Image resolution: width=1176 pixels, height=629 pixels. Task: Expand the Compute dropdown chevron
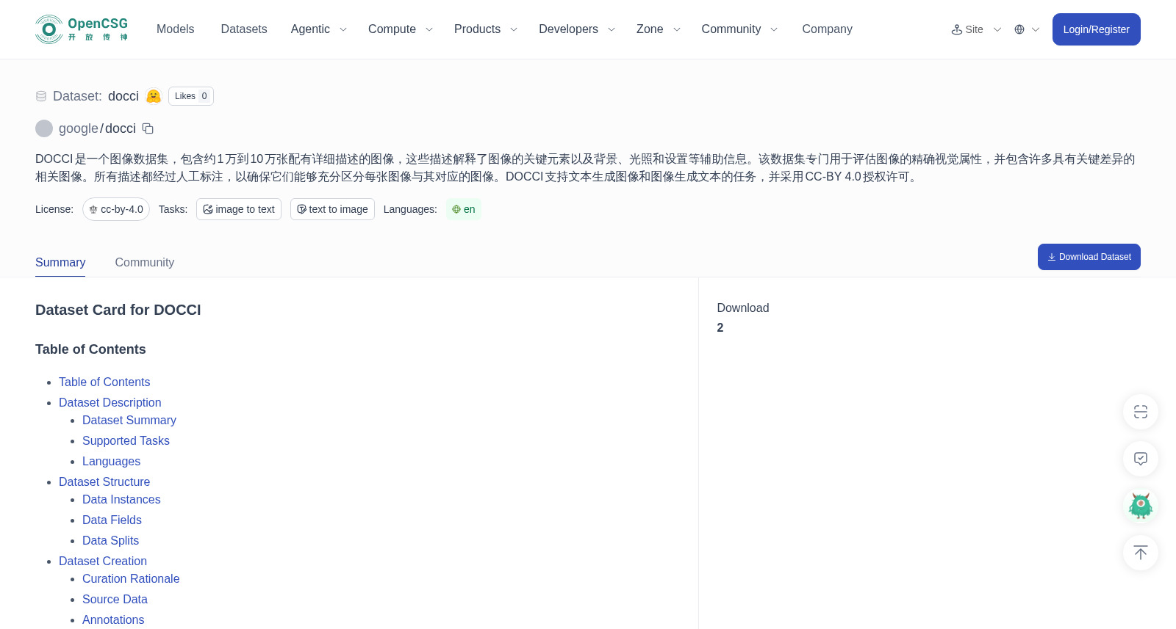pos(429,29)
